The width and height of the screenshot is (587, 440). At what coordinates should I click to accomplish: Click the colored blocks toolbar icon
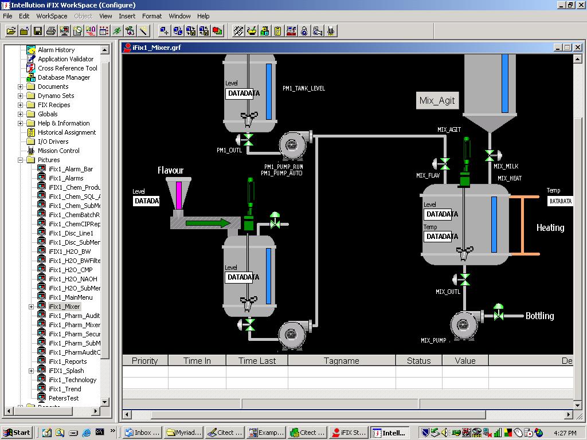[x=265, y=31]
